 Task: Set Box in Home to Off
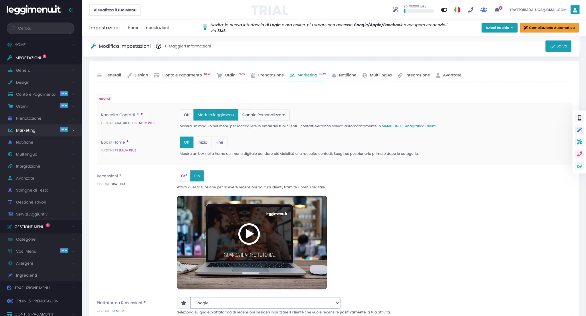[187, 142]
